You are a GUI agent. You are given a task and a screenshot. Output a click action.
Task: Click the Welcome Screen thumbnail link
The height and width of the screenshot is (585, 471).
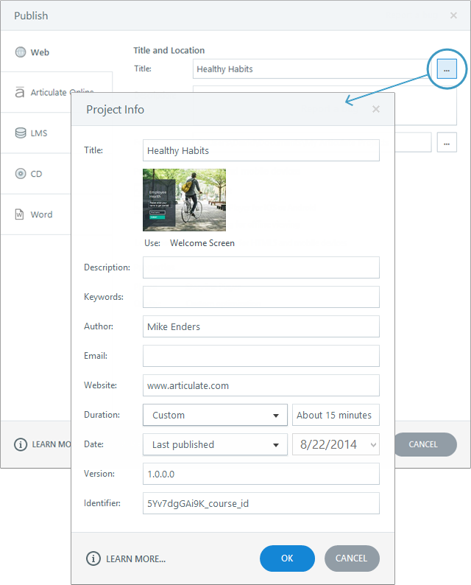[202, 243]
